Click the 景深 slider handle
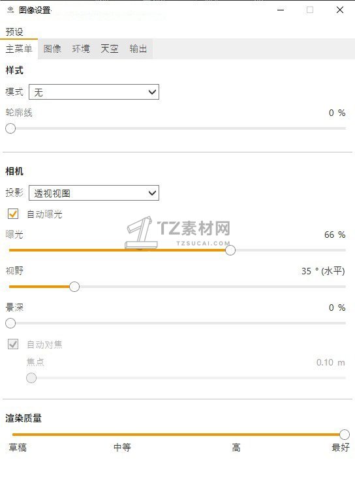The image size is (355, 503). (10, 323)
